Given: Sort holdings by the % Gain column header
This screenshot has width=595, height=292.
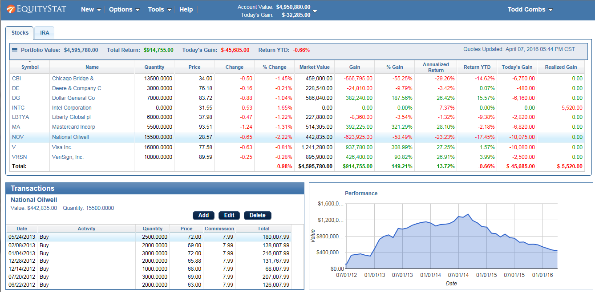Looking at the screenshot, I should coord(394,67).
